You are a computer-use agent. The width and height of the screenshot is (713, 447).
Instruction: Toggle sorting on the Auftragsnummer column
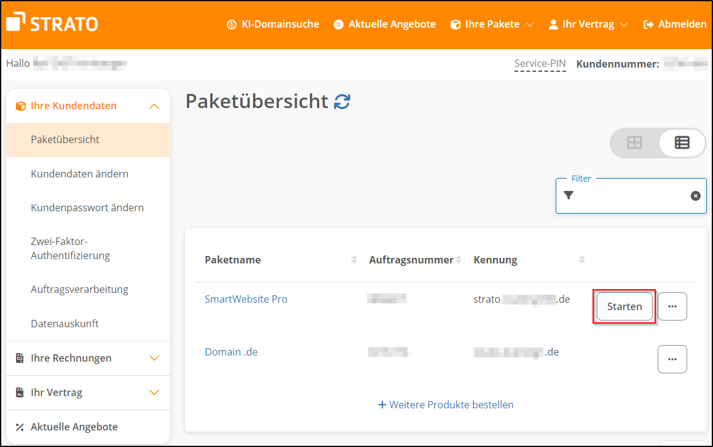tap(457, 259)
